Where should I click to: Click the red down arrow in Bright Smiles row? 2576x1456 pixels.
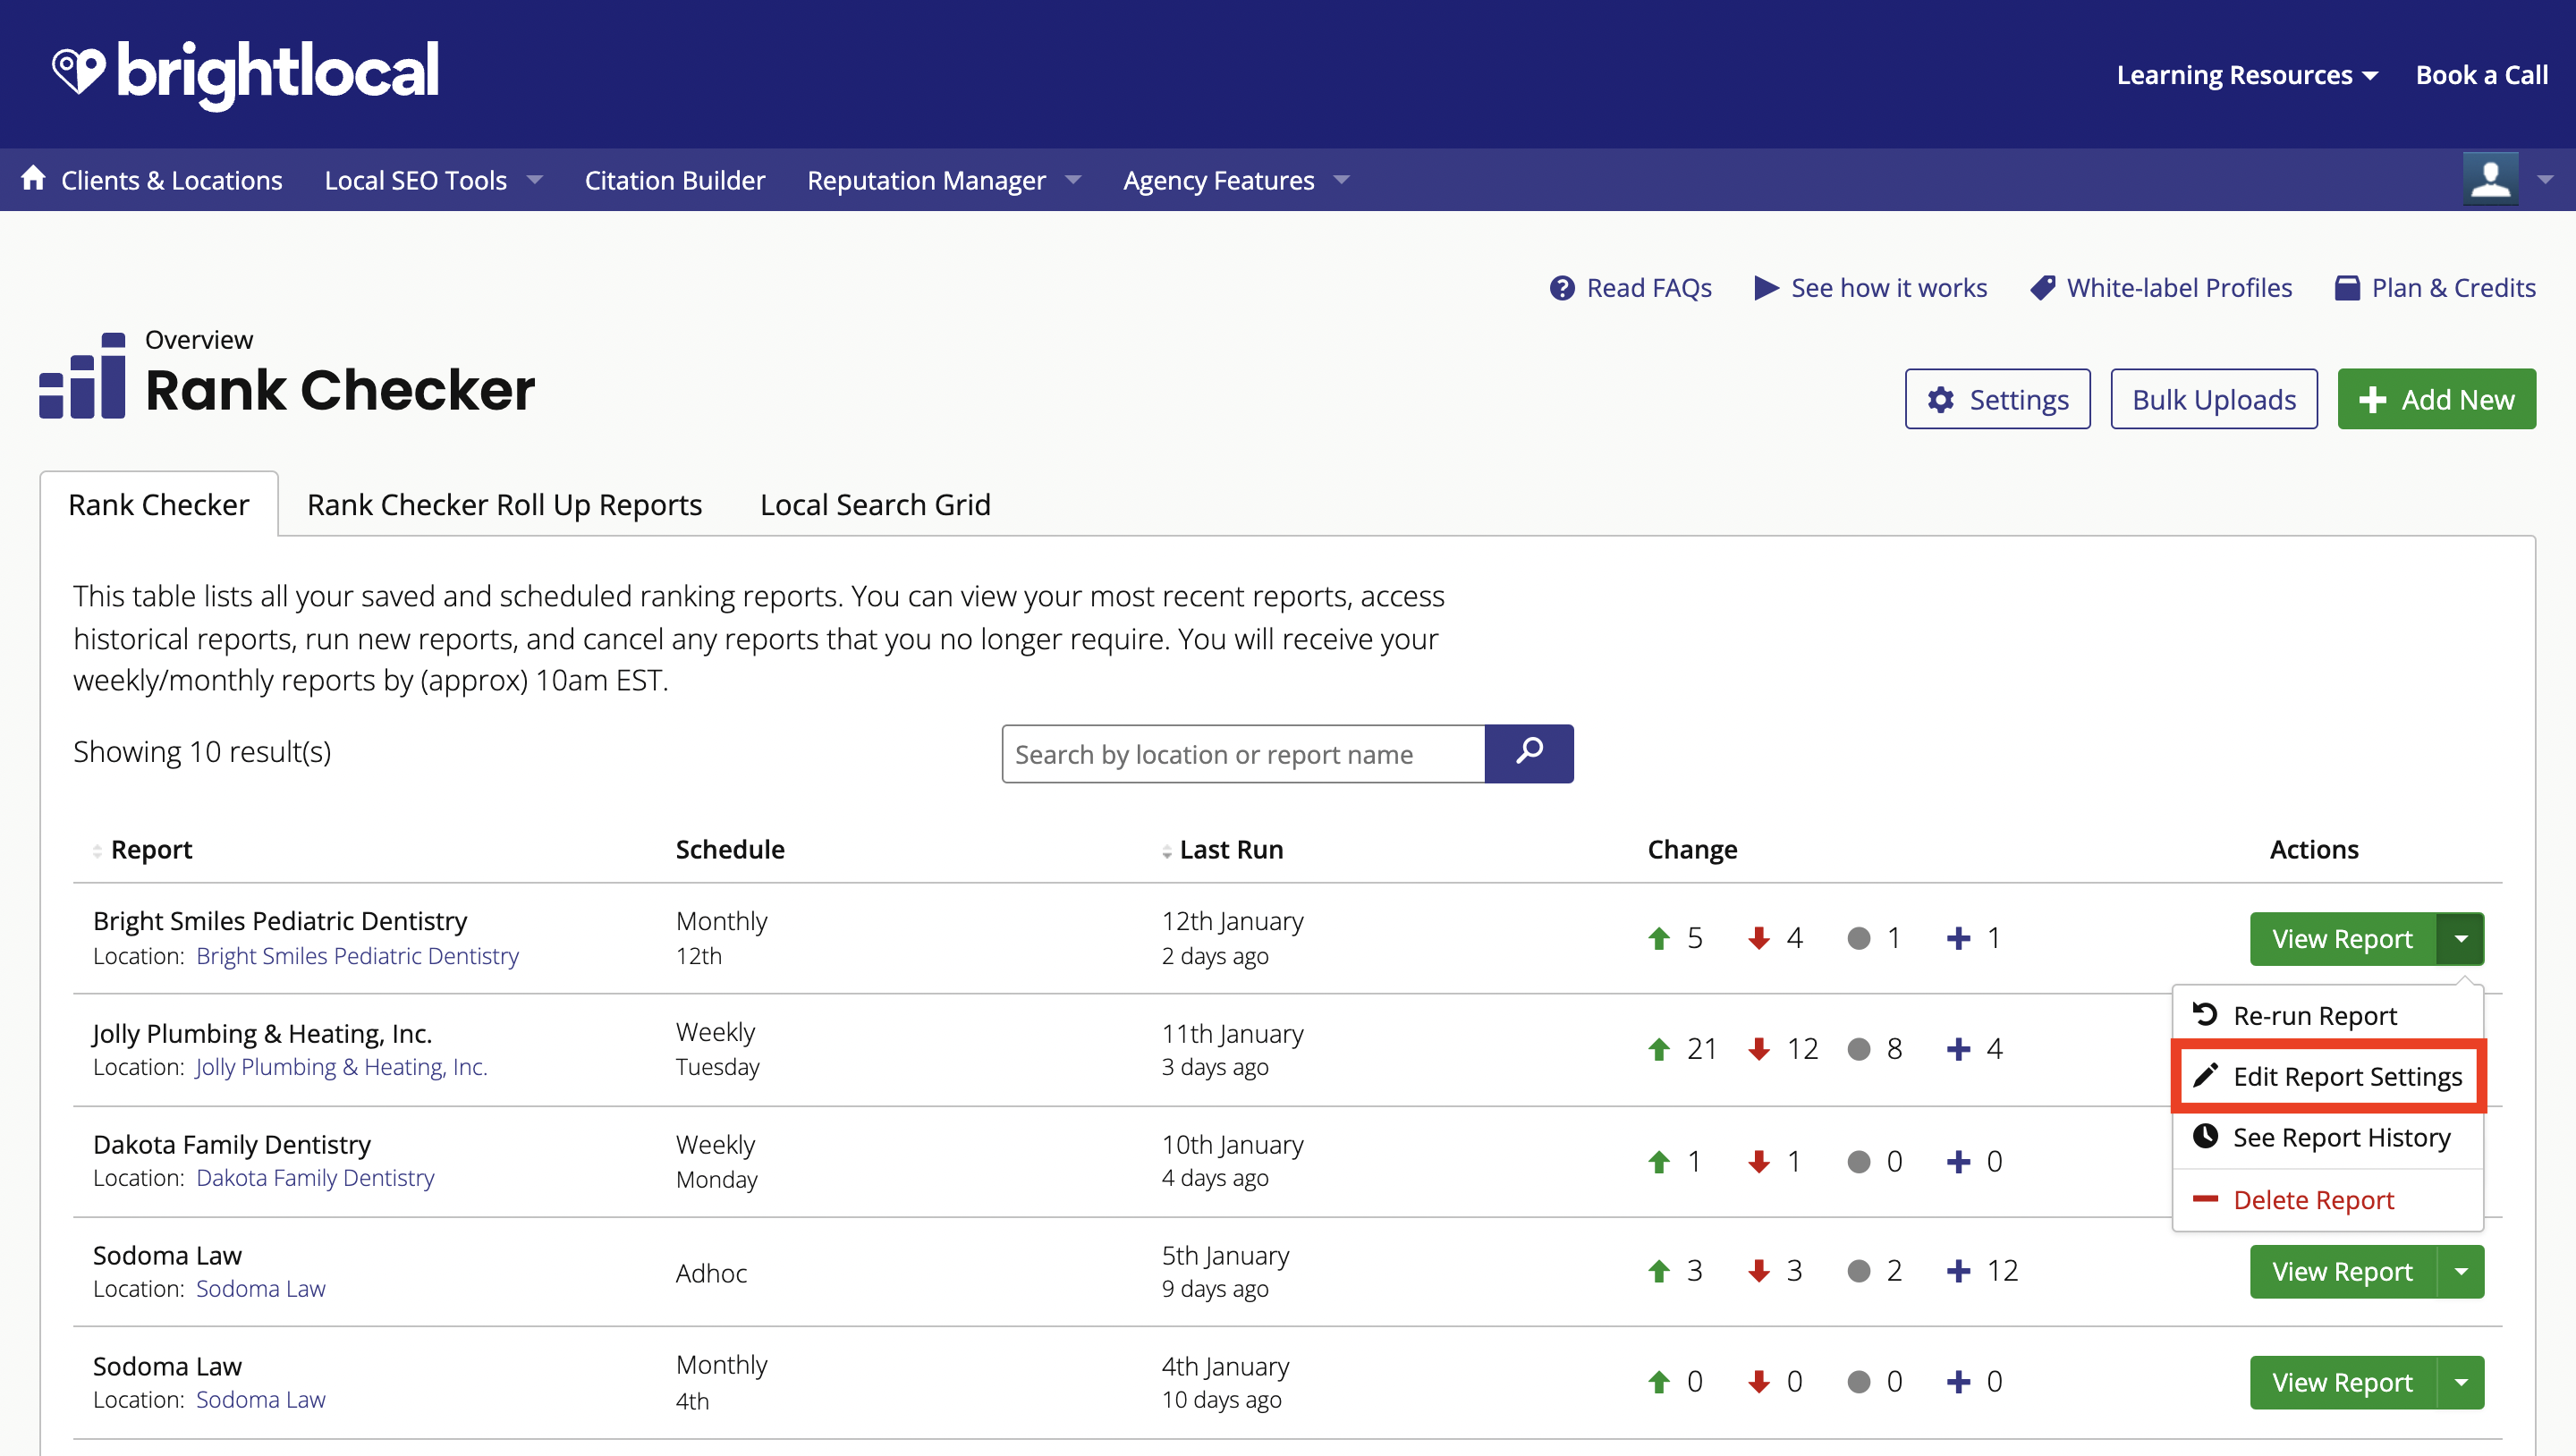(1759, 938)
